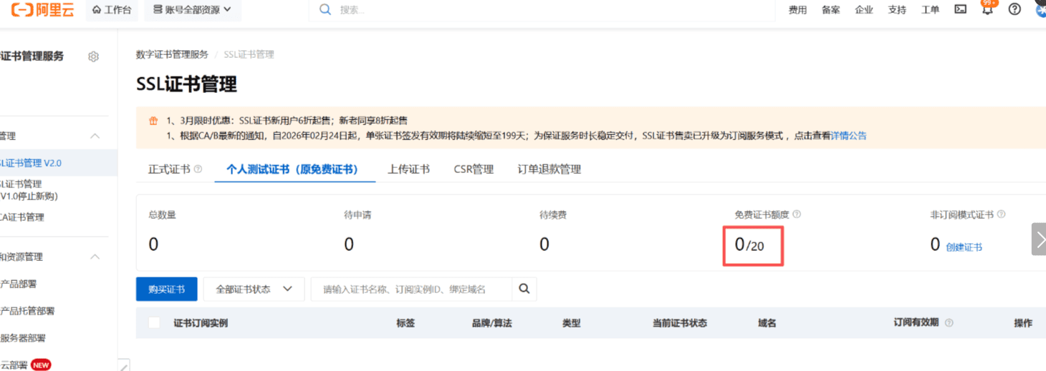Toggle the select-all checkbox in table header
1046x371 pixels.
point(154,323)
